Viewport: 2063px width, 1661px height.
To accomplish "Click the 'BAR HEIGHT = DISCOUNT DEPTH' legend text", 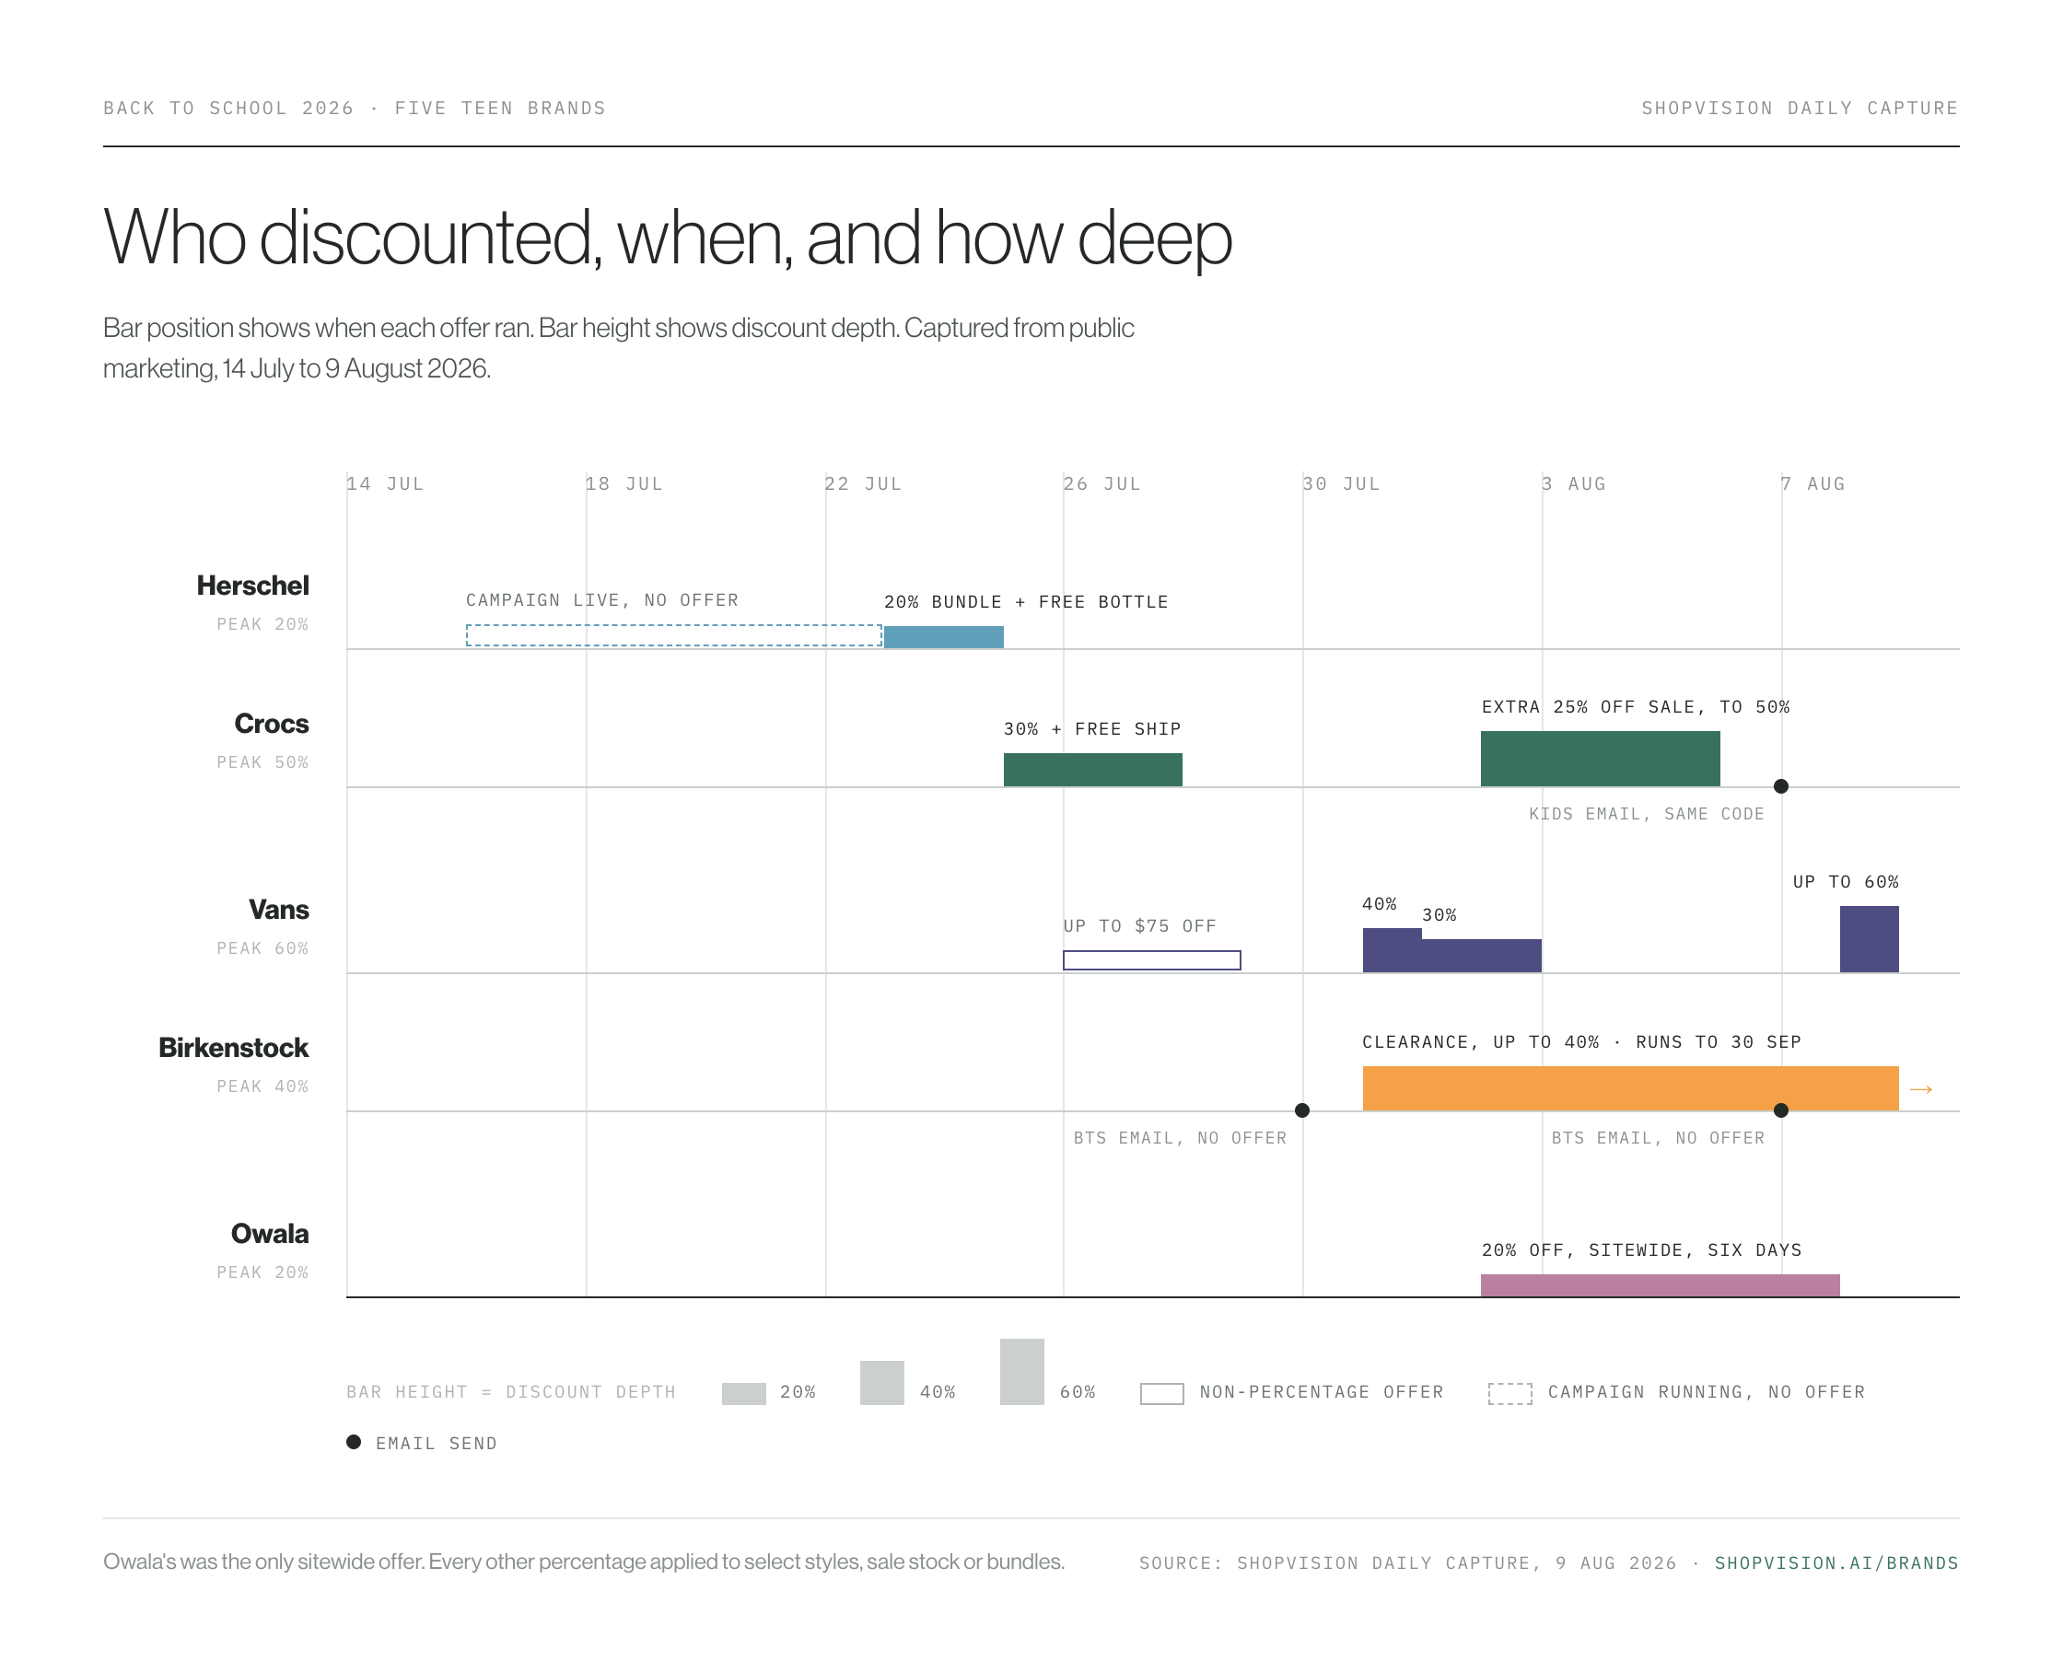I will [x=511, y=1392].
